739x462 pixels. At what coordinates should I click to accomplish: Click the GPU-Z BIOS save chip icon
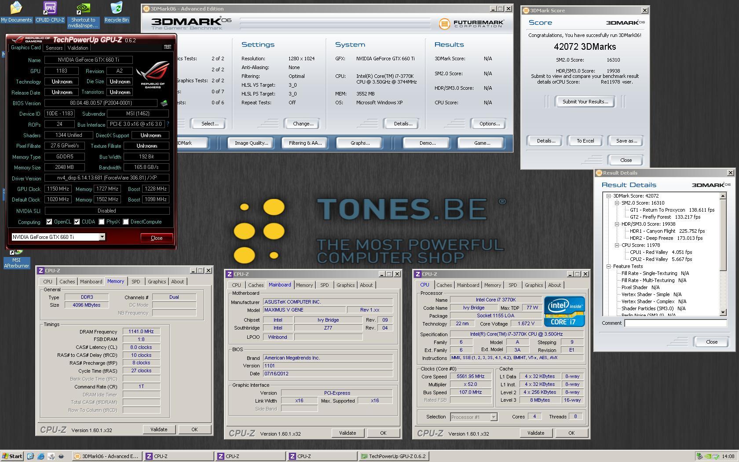click(164, 103)
